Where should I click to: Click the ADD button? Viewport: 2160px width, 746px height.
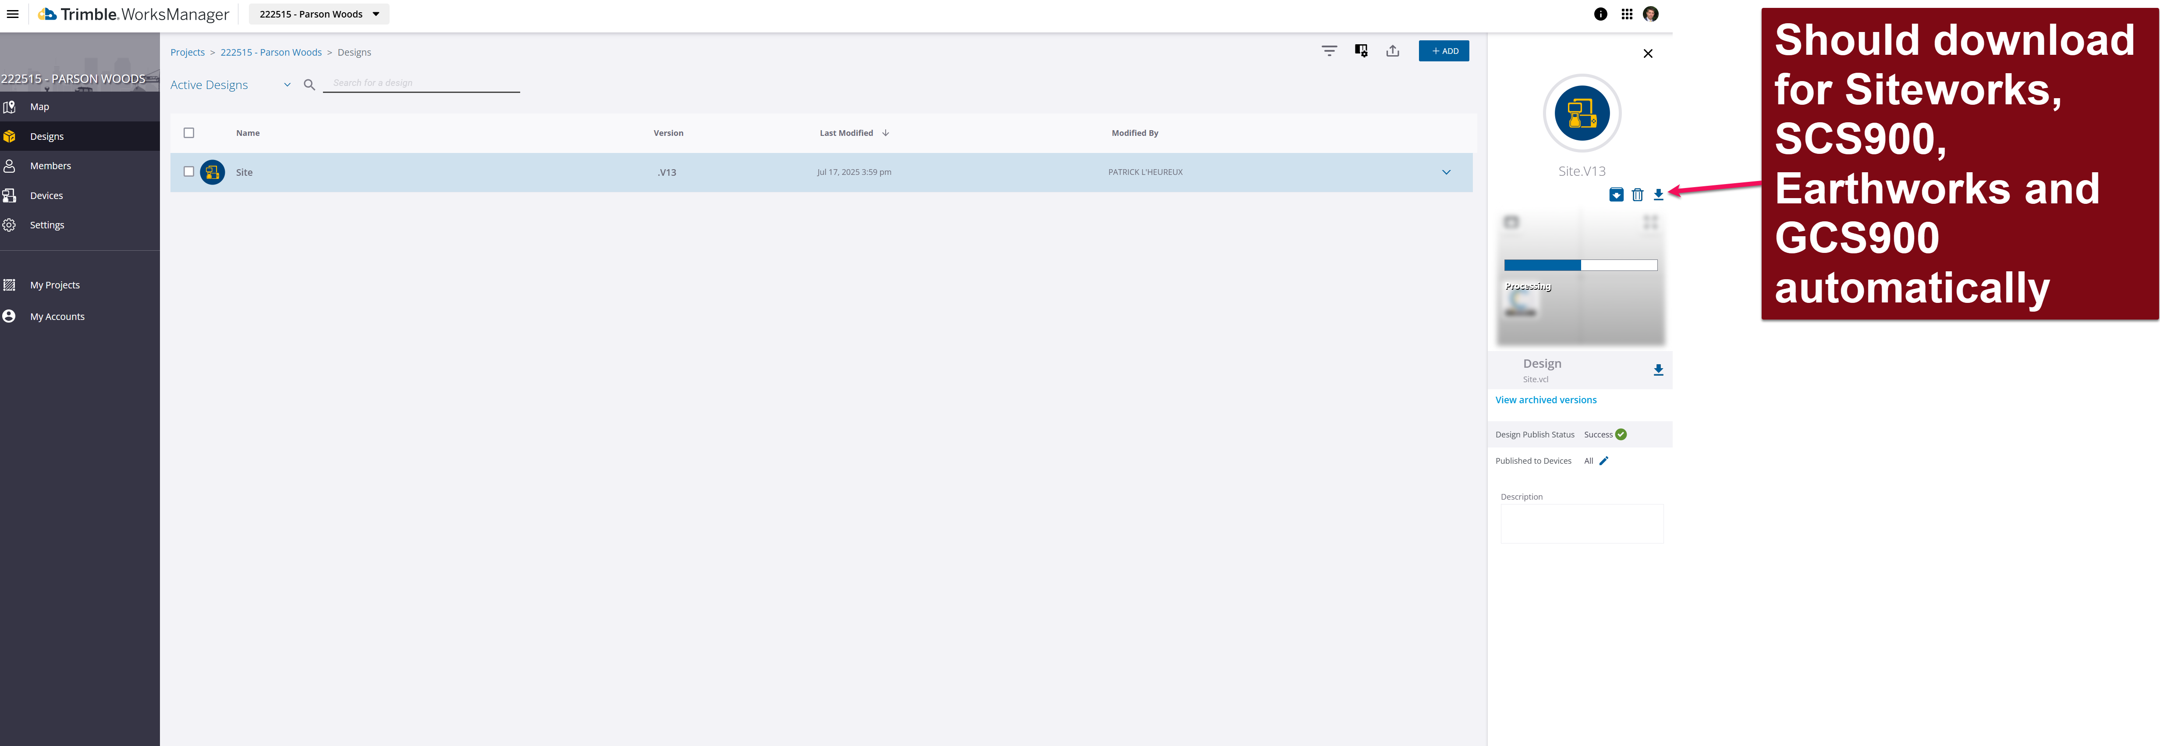1443,51
